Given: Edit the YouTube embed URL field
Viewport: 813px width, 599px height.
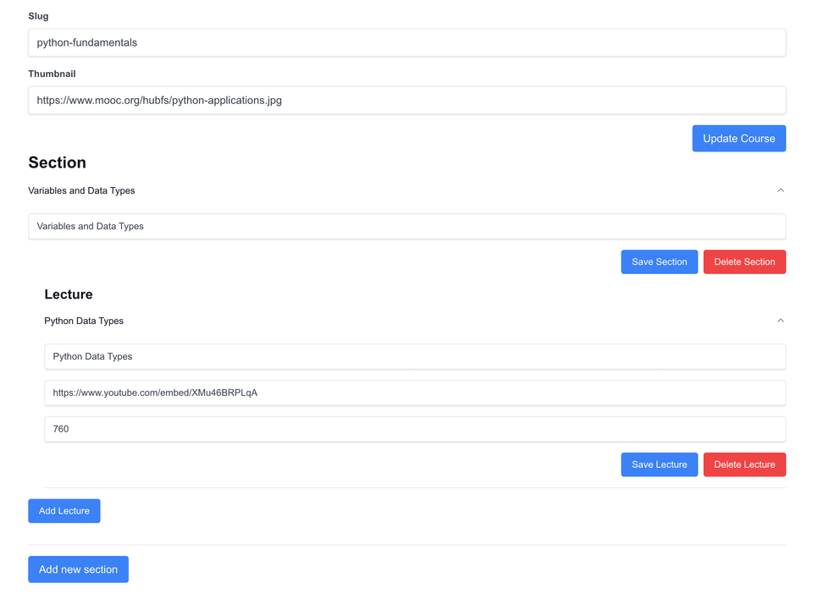Looking at the screenshot, I should (415, 393).
